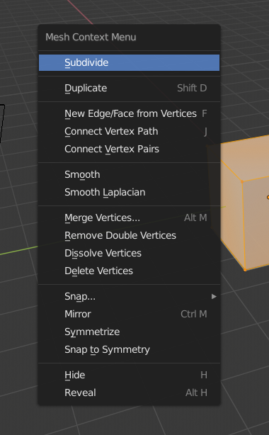Choose the Duplicate menu entry

(129, 89)
